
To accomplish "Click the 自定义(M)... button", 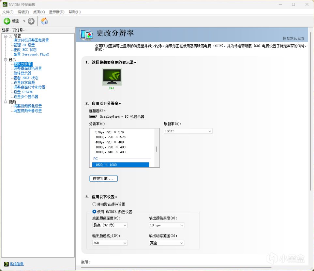I will (103, 178).
